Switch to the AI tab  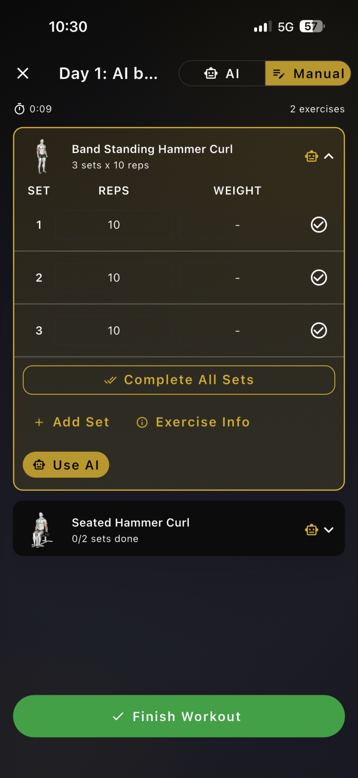click(x=222, y=73)
